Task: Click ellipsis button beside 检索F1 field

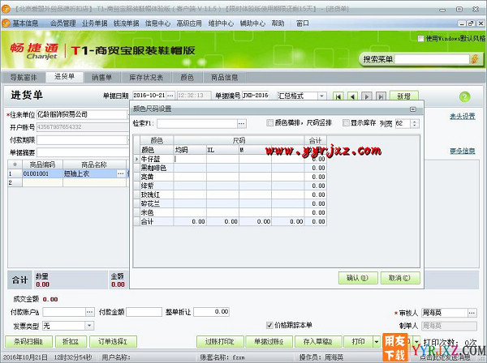Action: [242, 124]
